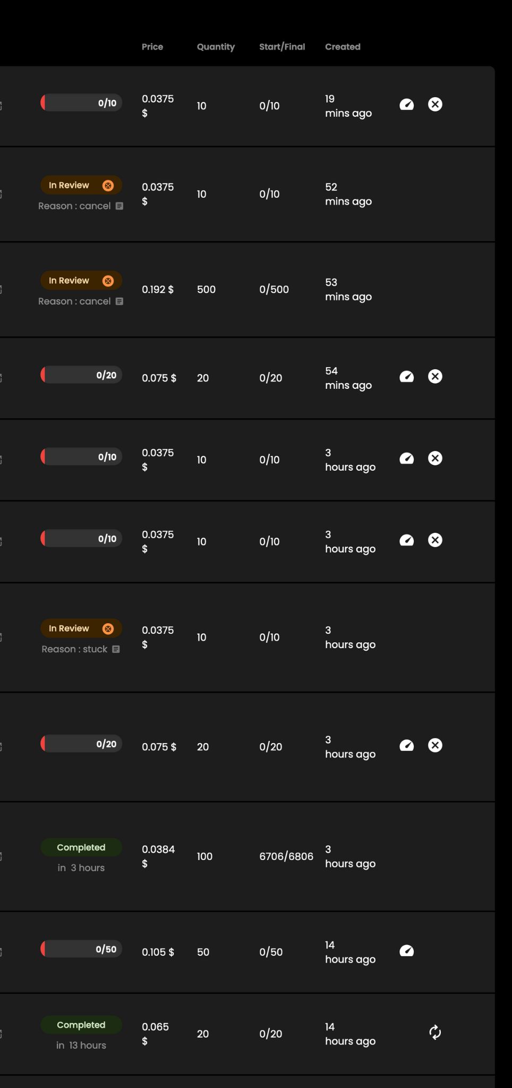This screenshot has width=512, height=1088.
Task: Click In Review badge on 0.192 $ order
Action: 81,280
